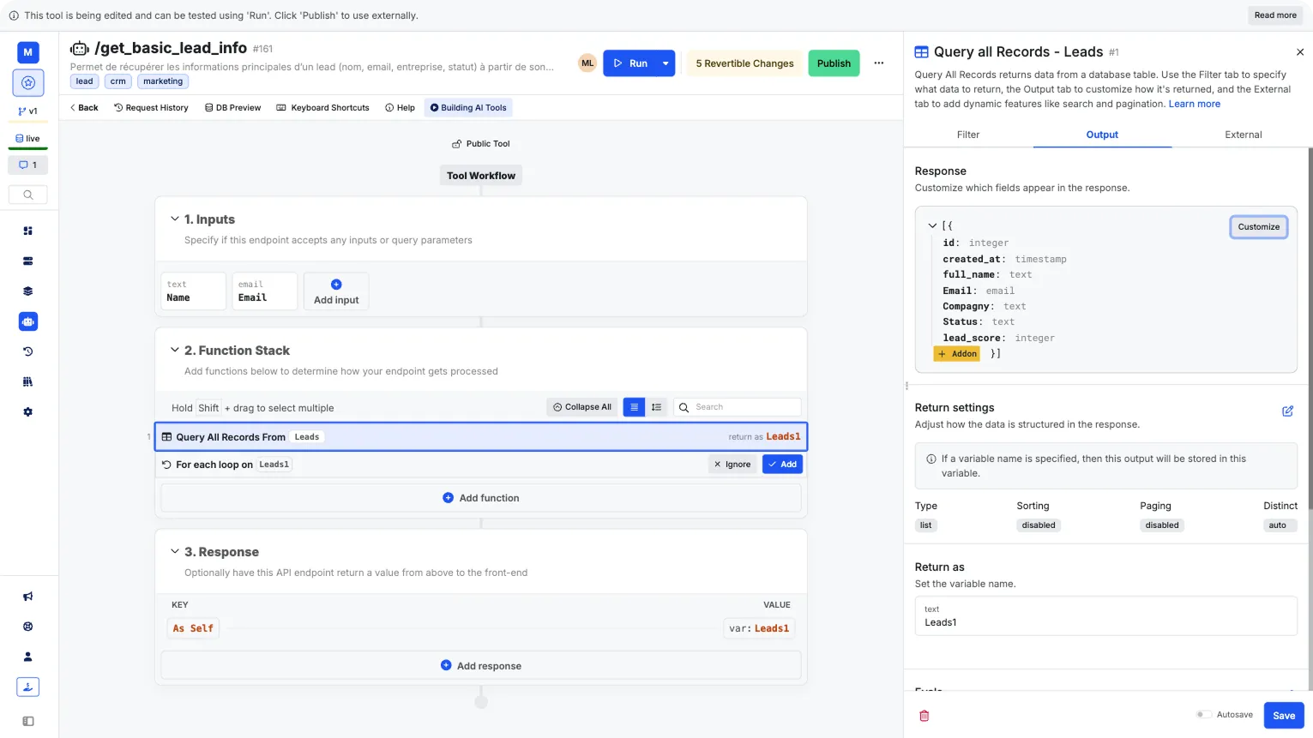This screenshot has width=1313, height=738.
Task: Click the Type list setting
Action: pyautogui.click(x=926, y=525)
